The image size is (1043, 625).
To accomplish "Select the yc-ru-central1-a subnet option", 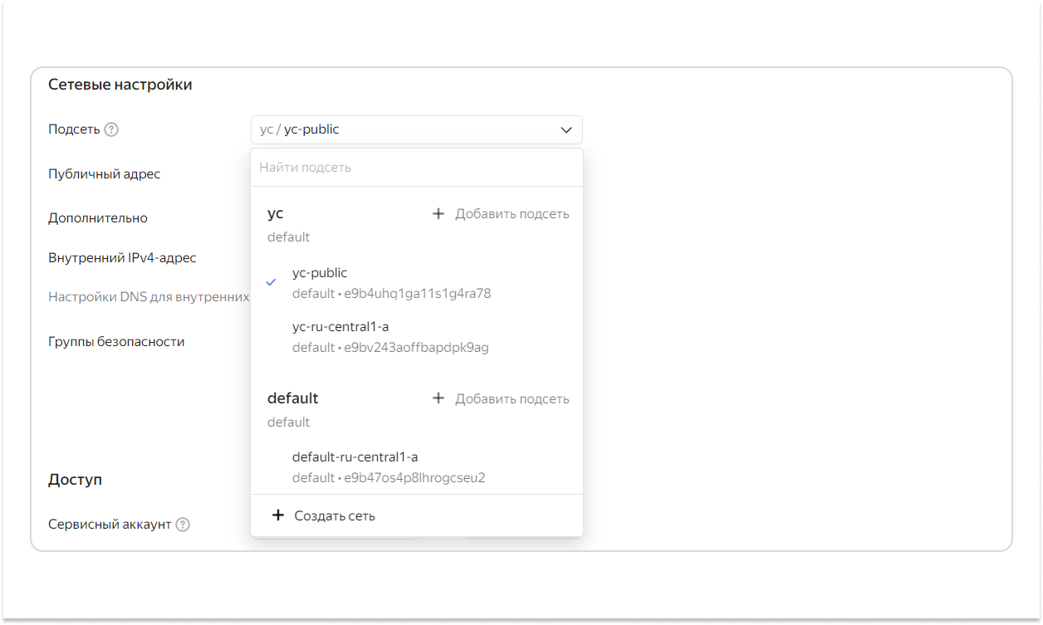I will point(340,327).
